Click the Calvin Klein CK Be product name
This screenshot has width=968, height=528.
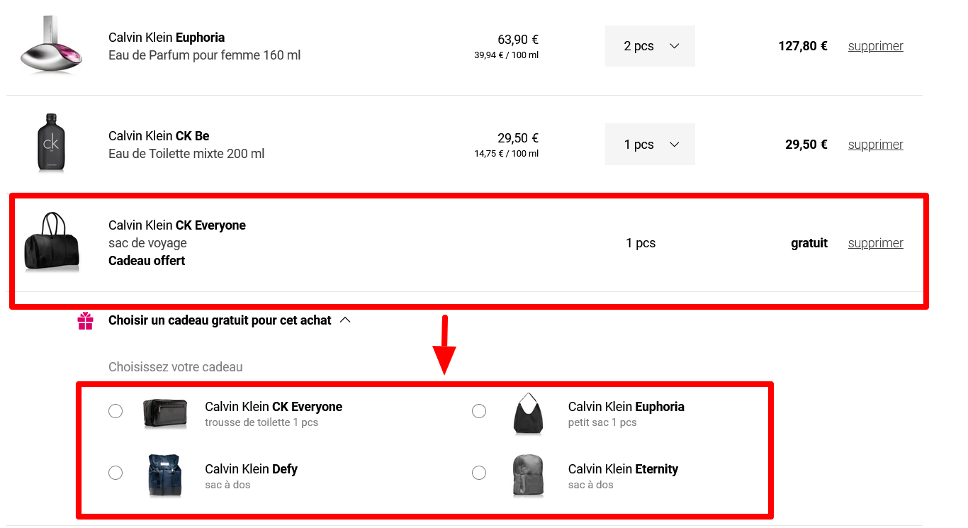[x=159, y=136]
